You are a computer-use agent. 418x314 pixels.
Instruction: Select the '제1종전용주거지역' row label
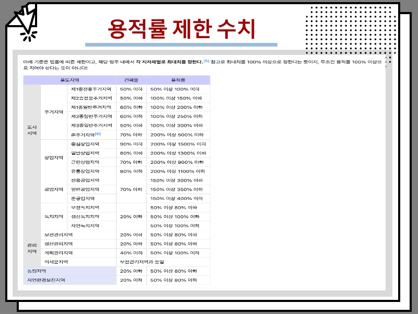point(91,89)
